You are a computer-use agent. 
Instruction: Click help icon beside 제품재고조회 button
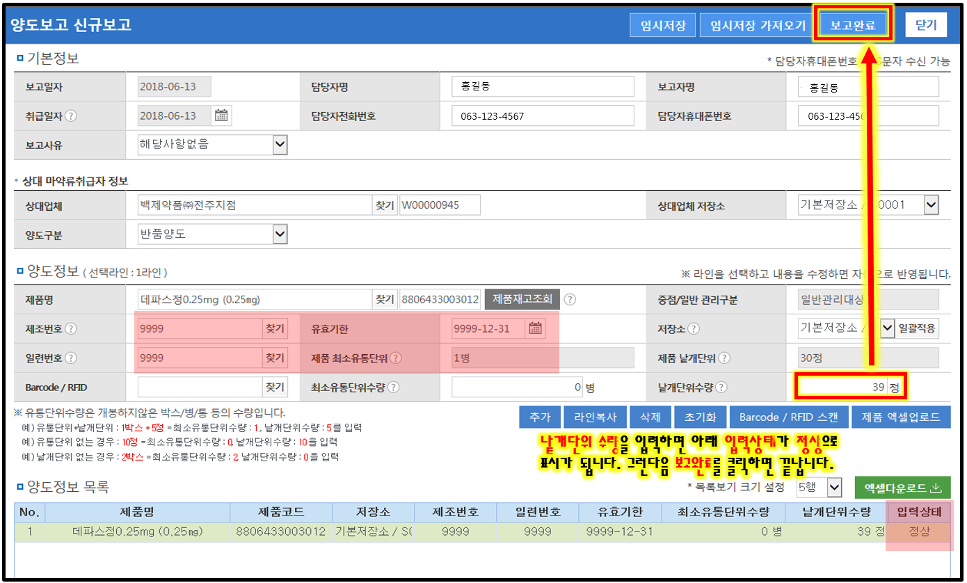click(570, 299)
